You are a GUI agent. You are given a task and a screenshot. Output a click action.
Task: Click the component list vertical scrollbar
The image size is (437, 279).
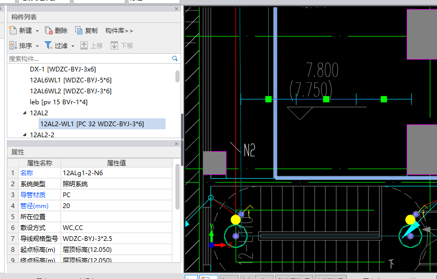(x=178, y=76)
